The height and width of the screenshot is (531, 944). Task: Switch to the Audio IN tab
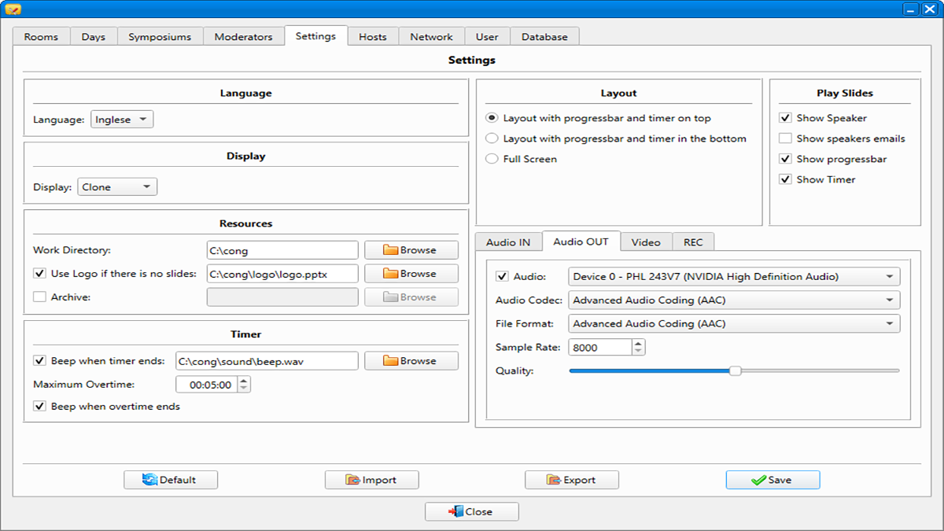click(508, 242)
